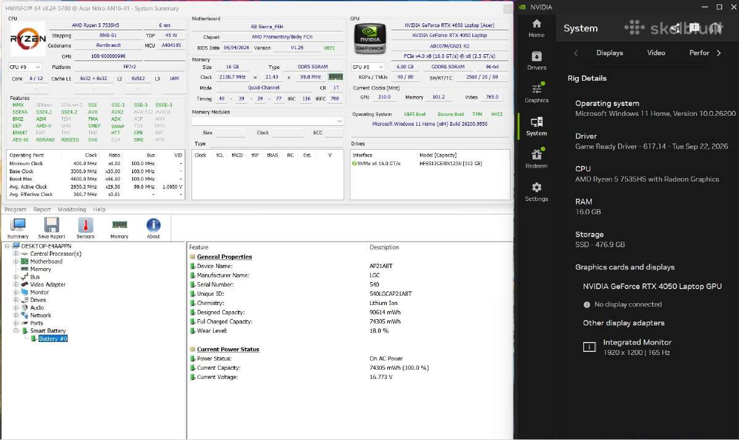Click the NVIDIA logo in the title bar
The width and height of the screenshot is (739, 440).
pos(523,7)
